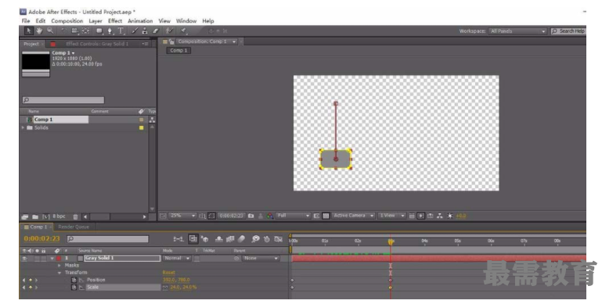The height and width of the screenshot is (304, 602).
Task: Click Reset next to Transform
Action: [169, 273]
